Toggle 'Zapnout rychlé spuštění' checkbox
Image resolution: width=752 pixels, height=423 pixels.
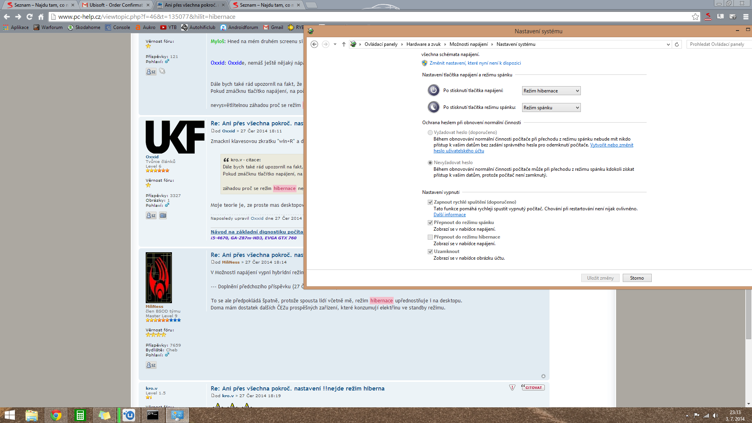[430, 202]
